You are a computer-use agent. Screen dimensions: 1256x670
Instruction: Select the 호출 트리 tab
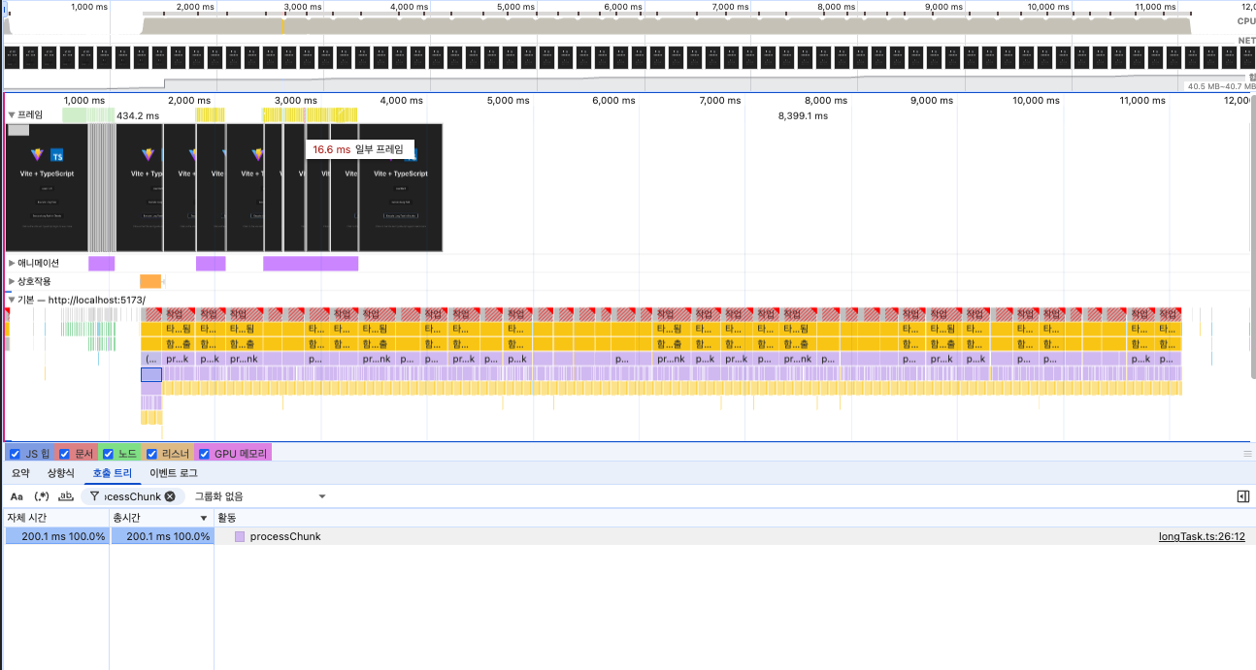tap(112, 473)
